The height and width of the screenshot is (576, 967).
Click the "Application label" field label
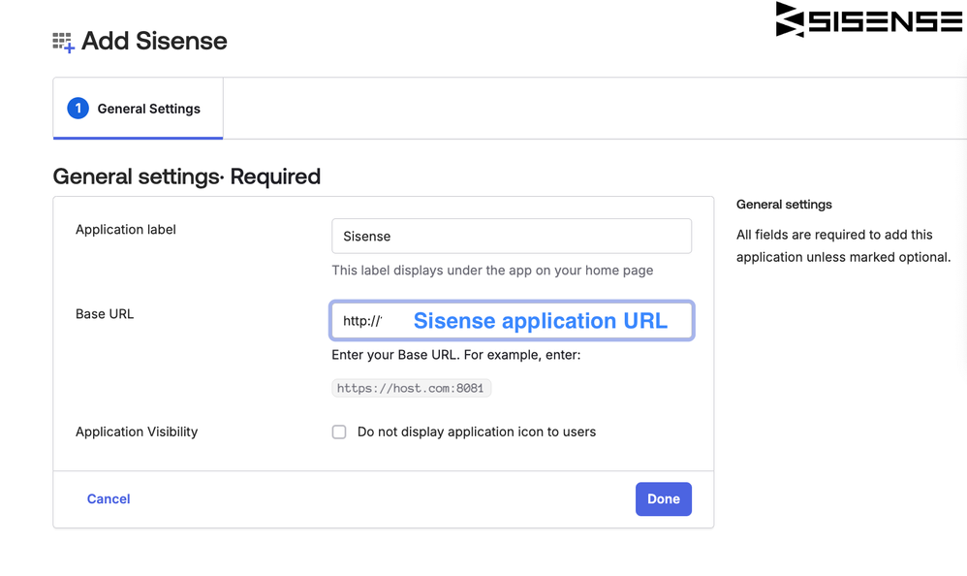pyautogui.click(x=126, y=230)
